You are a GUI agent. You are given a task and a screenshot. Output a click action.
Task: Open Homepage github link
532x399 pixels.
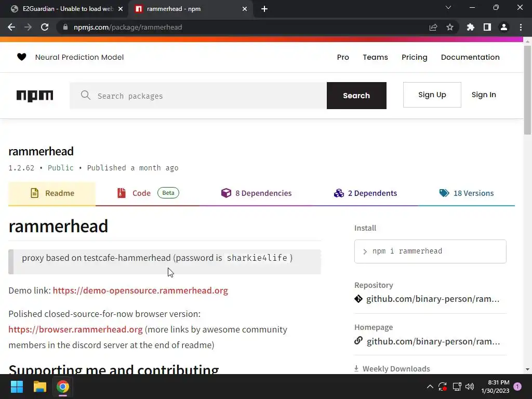click(x=433, y=341)
